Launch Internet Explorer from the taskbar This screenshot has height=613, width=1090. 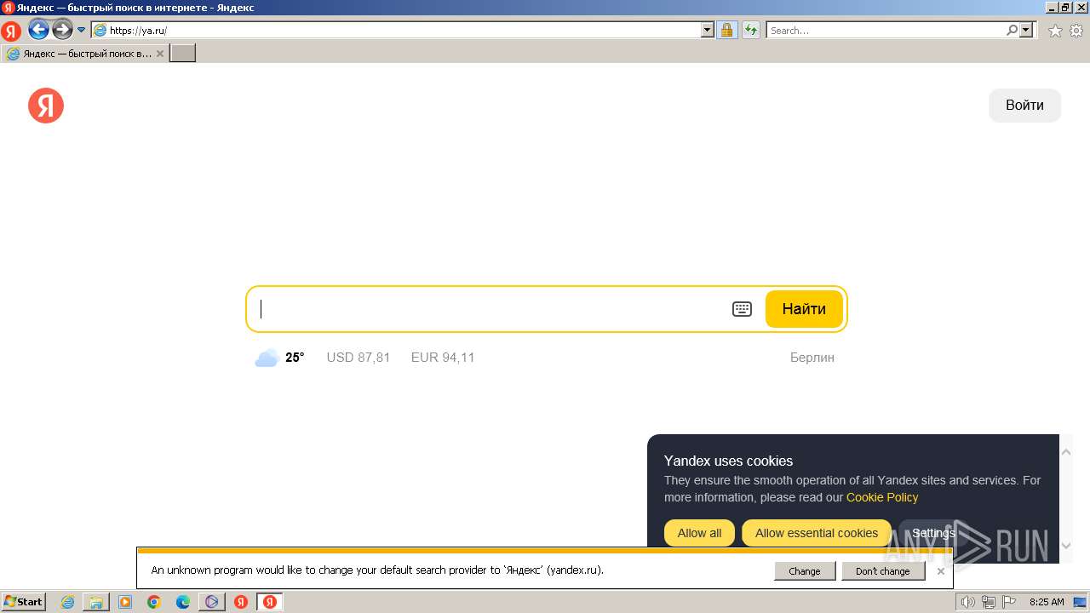pyautogui.click(x=67, y=602)
